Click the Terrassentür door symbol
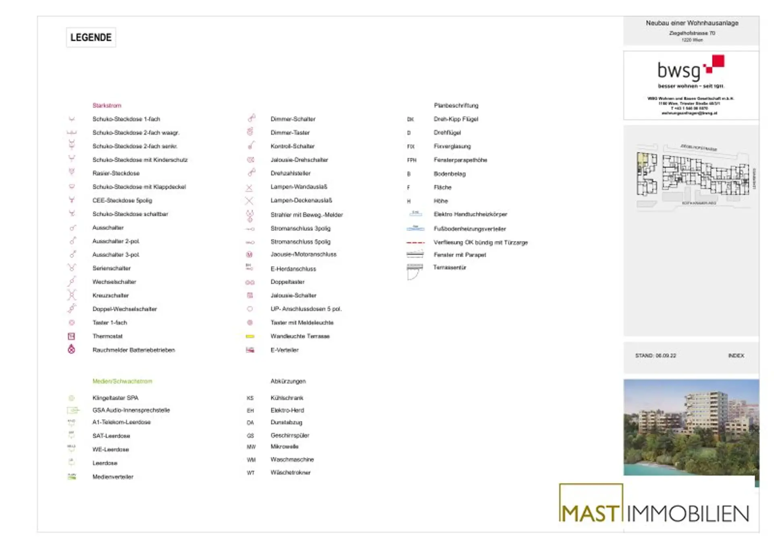 click(414, 272)
